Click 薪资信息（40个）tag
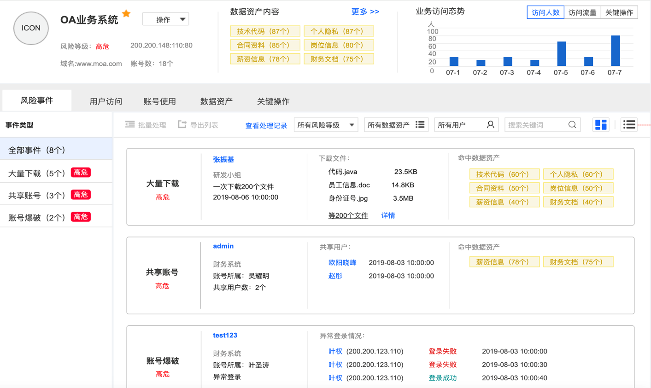Image resolution: width=651 pixels, height=388 pixels. click(504, 202)
